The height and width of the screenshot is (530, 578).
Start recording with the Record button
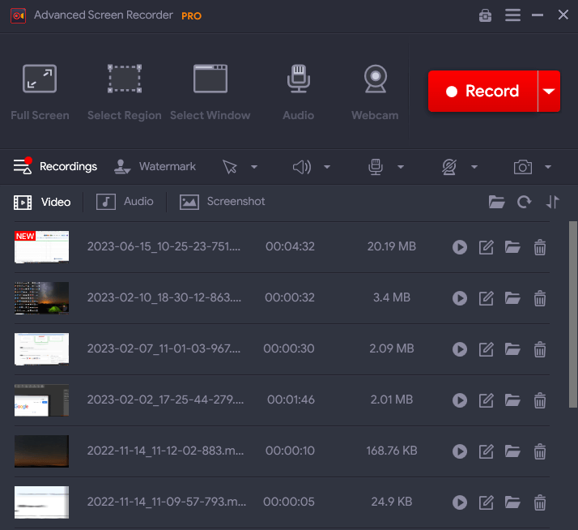tap(483, 91)
